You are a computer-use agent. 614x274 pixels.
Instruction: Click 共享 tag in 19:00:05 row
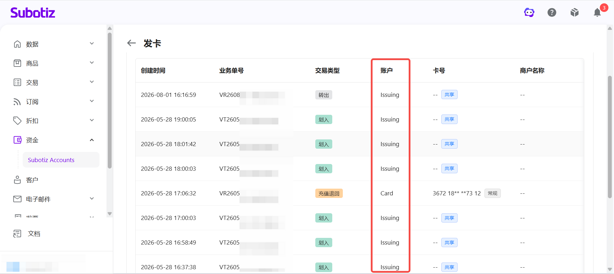[x=449, y=119]
